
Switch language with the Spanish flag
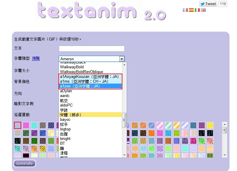click(191, 10)
